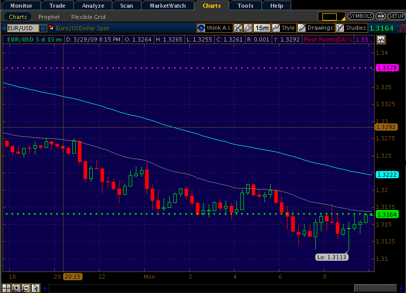The height and width of the screenshot is (293, 406).
Task: Open the 15m timeframe selector
Action: point(262,28)
